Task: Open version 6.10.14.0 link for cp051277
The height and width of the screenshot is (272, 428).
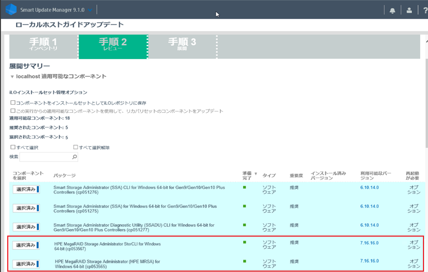Action: pyautogui.click(x=369, y=225)
